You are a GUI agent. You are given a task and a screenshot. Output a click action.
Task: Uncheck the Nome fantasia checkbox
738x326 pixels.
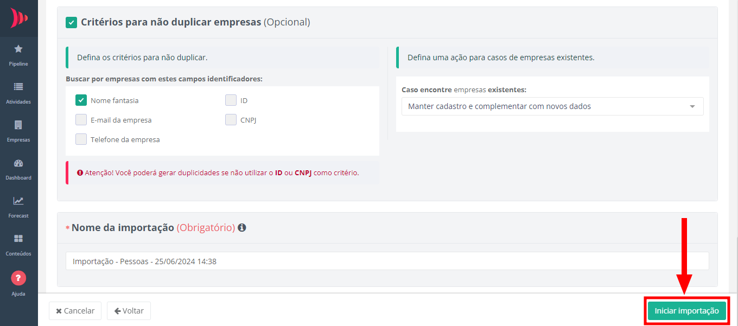[81, 100]
